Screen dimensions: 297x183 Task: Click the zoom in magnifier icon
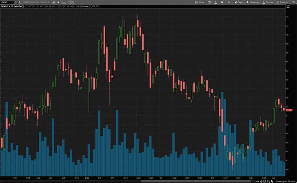[265, 181]
